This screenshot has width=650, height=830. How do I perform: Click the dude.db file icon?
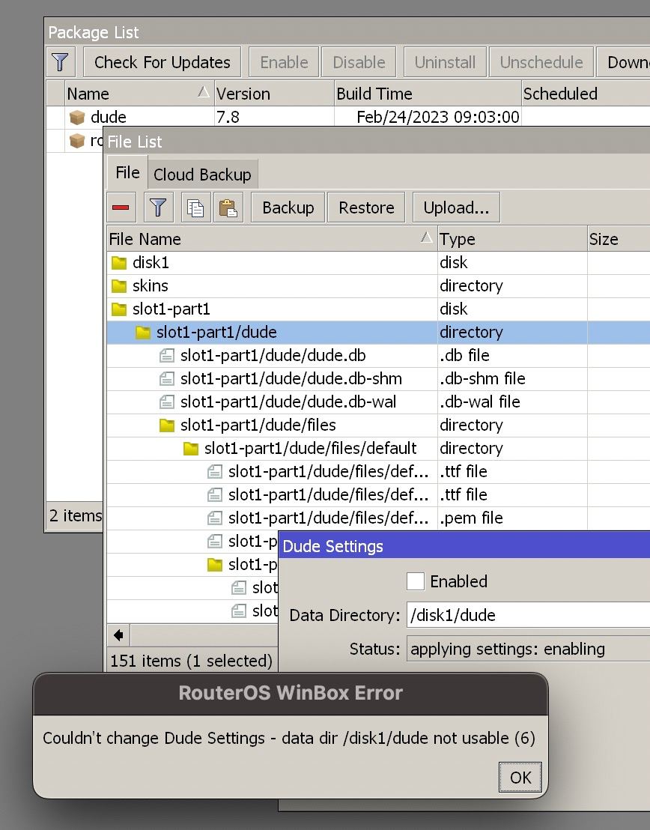(167, 356)
